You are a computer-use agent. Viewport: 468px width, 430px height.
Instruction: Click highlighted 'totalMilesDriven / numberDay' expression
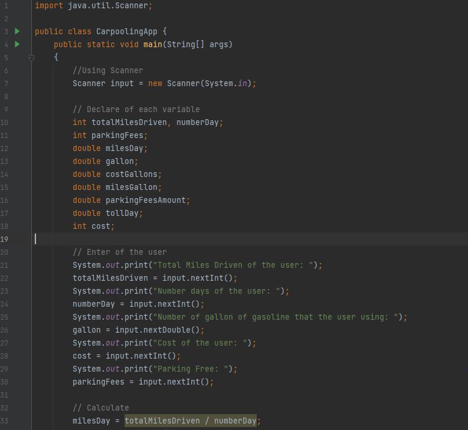(x=191, y=421)
